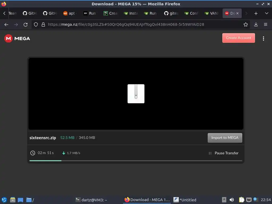Click the MEGA logo
This screenshot has width=272, height=204.
point(17,38)
